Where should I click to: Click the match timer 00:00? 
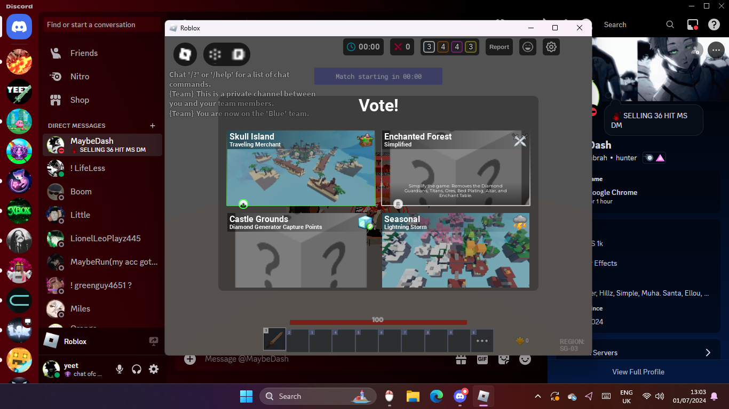click(x=363, y=47)
